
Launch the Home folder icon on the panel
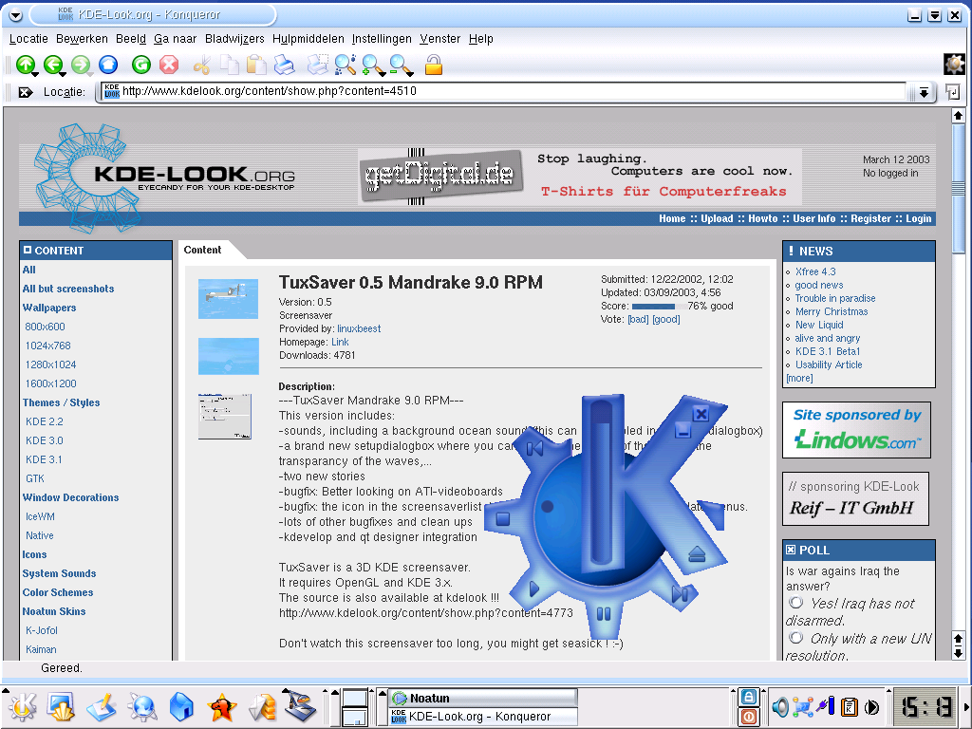(x=181, y=706)
